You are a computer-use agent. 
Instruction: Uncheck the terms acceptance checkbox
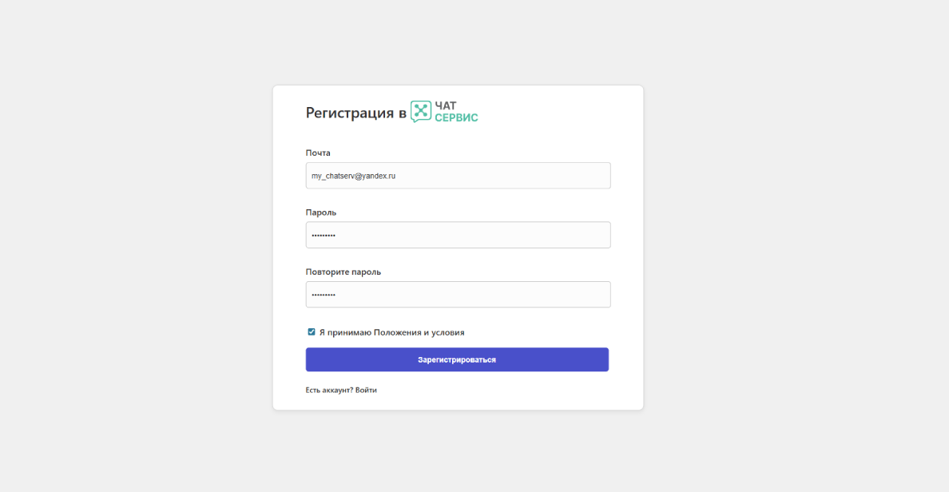tap(312, 332)
